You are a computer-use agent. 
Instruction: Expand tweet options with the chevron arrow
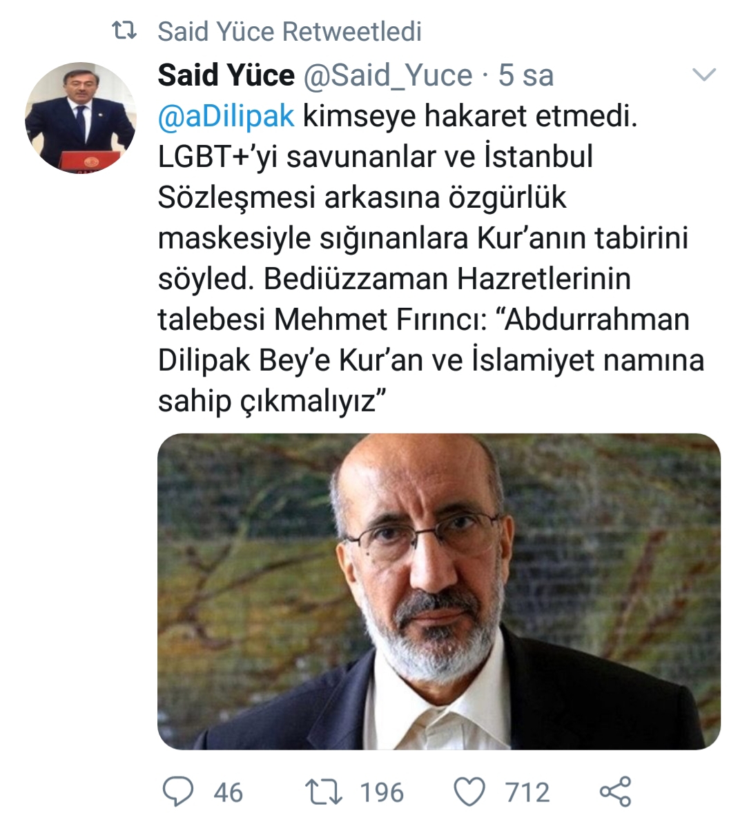[704, 75]
